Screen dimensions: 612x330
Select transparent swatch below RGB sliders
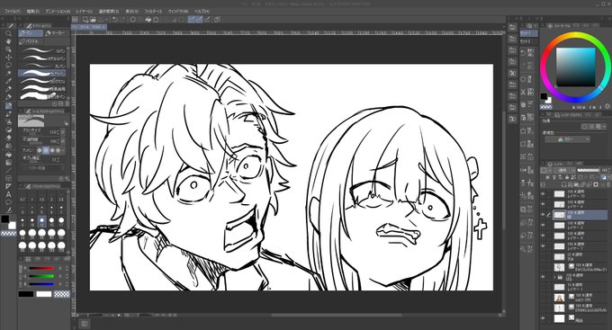pyautogui.click(x=62, y=294)
